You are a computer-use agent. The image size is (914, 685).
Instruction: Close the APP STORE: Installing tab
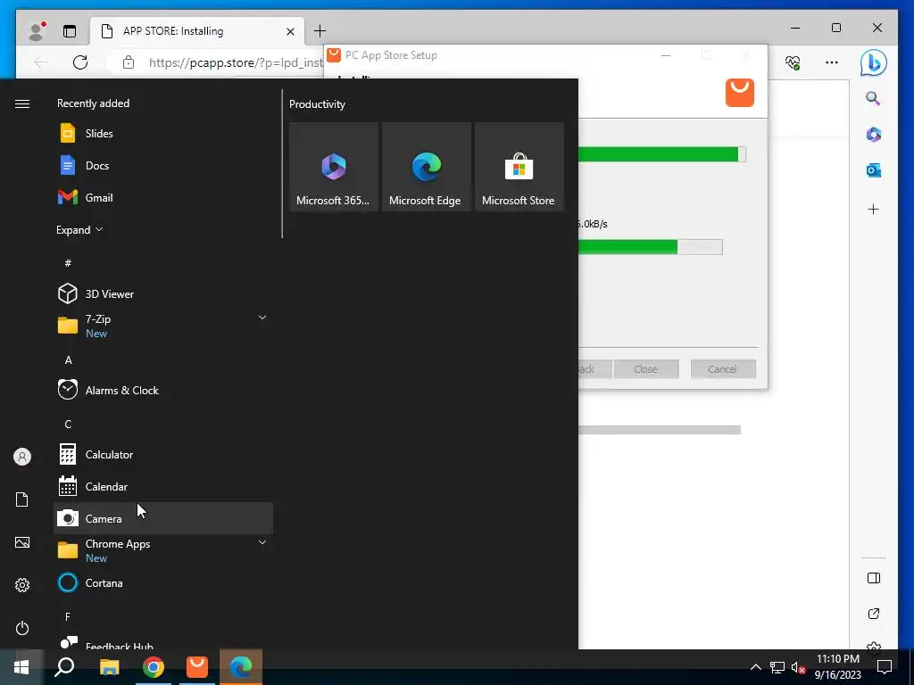click(x=290, y=31)
